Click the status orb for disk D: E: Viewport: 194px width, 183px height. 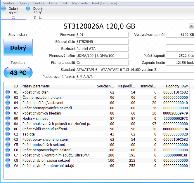click(28, 9)
